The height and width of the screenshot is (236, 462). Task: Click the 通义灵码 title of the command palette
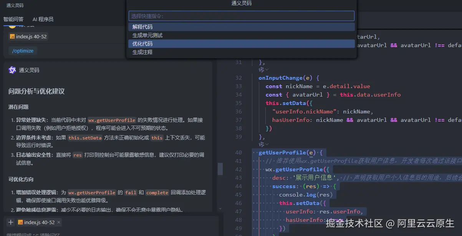[x=242, y=3]
